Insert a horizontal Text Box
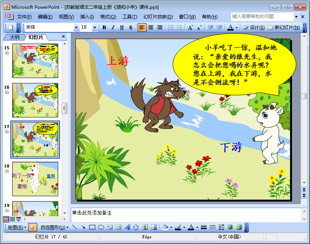Screen dimensions: 310x244 tap(109, 227)
